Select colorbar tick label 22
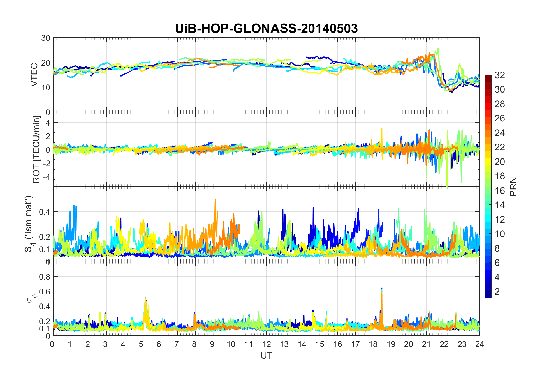This screenshot has height=373, width=533. [500, 147]
